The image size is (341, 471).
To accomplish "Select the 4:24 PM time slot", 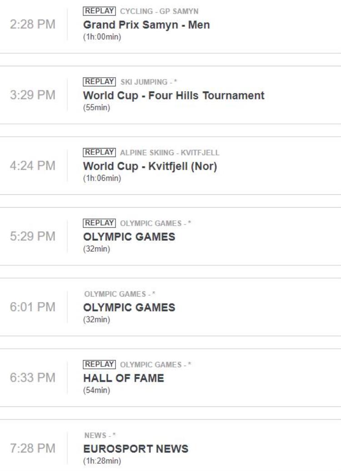I will coord(32,165).
